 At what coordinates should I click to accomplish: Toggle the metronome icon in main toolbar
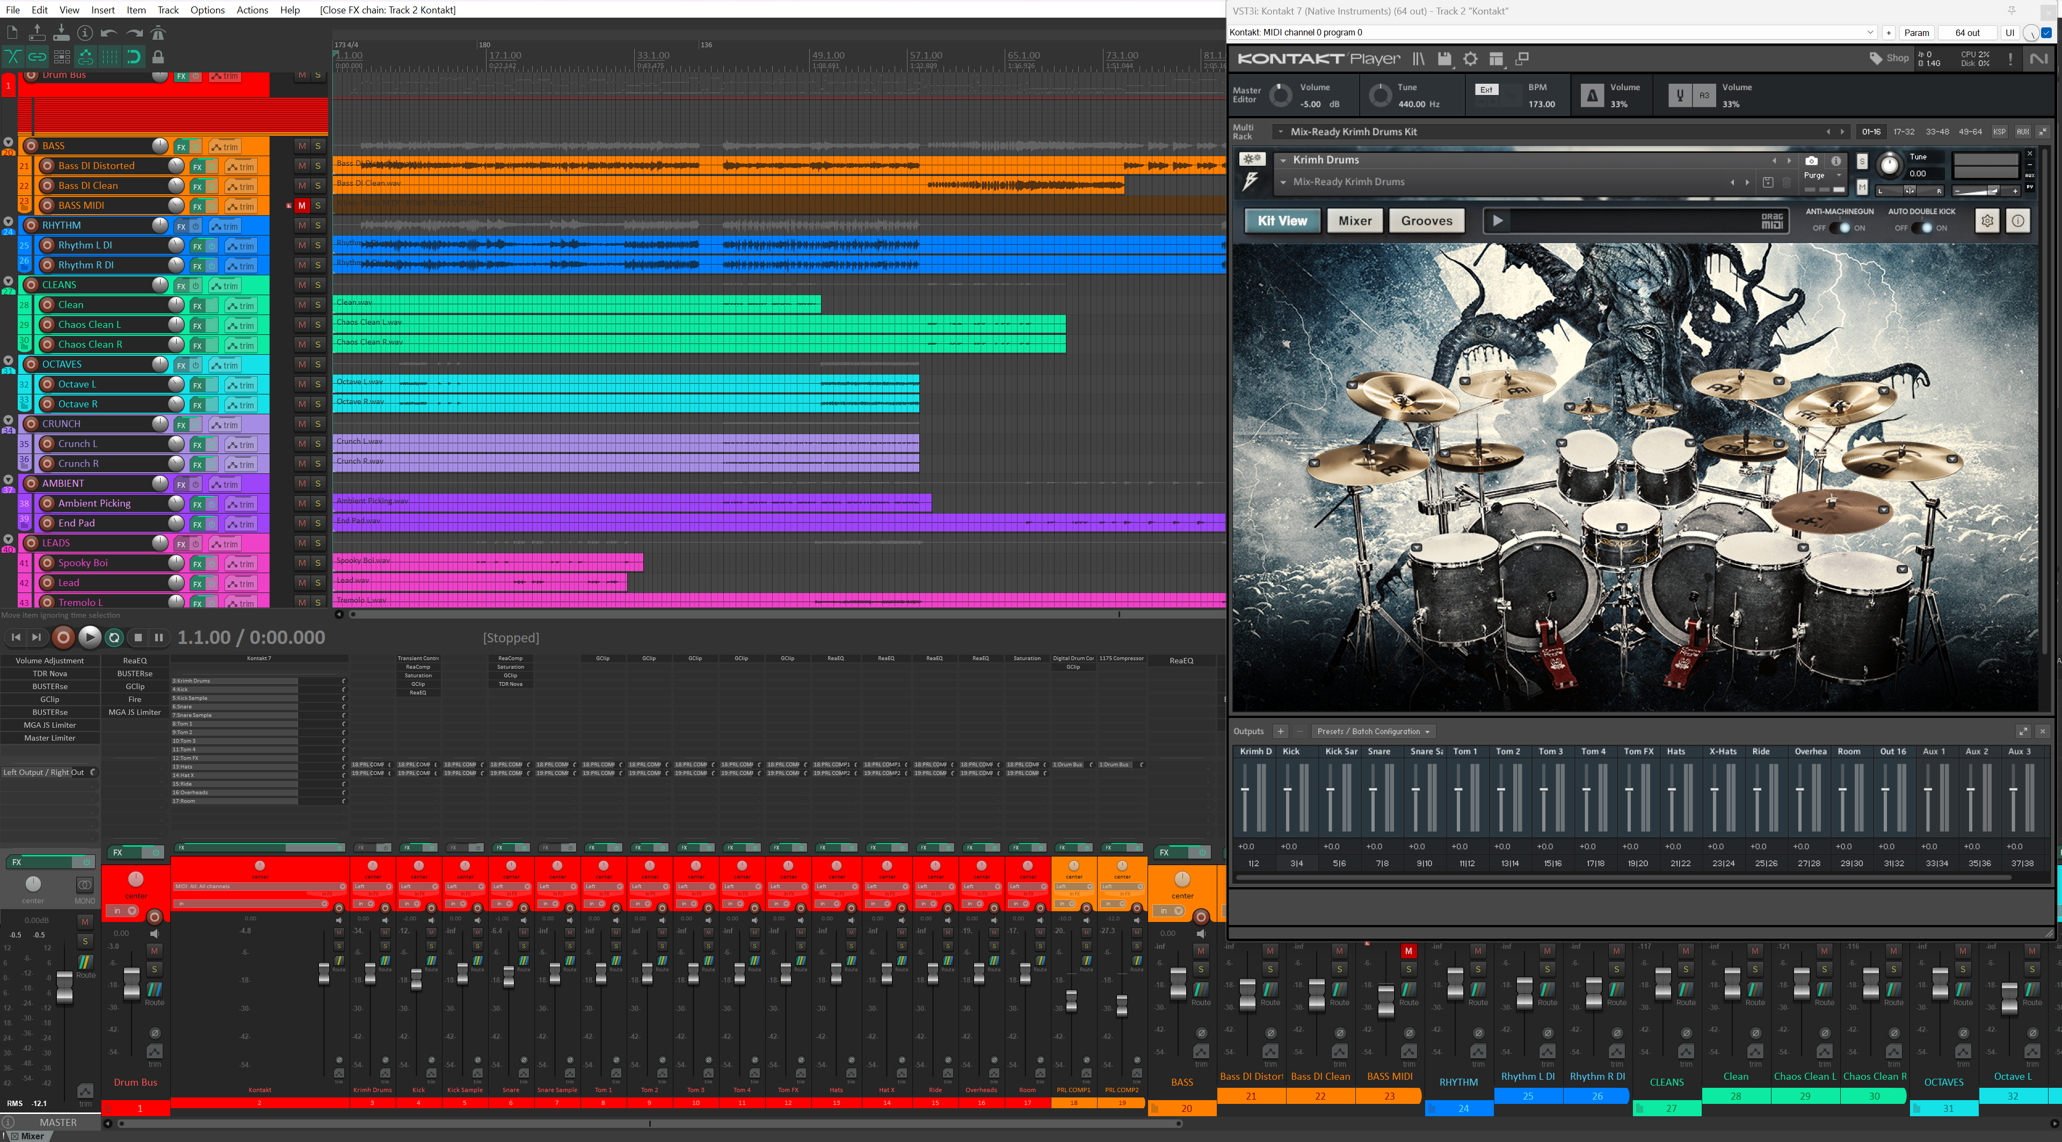pyautogui.click(x=158, y=33)
